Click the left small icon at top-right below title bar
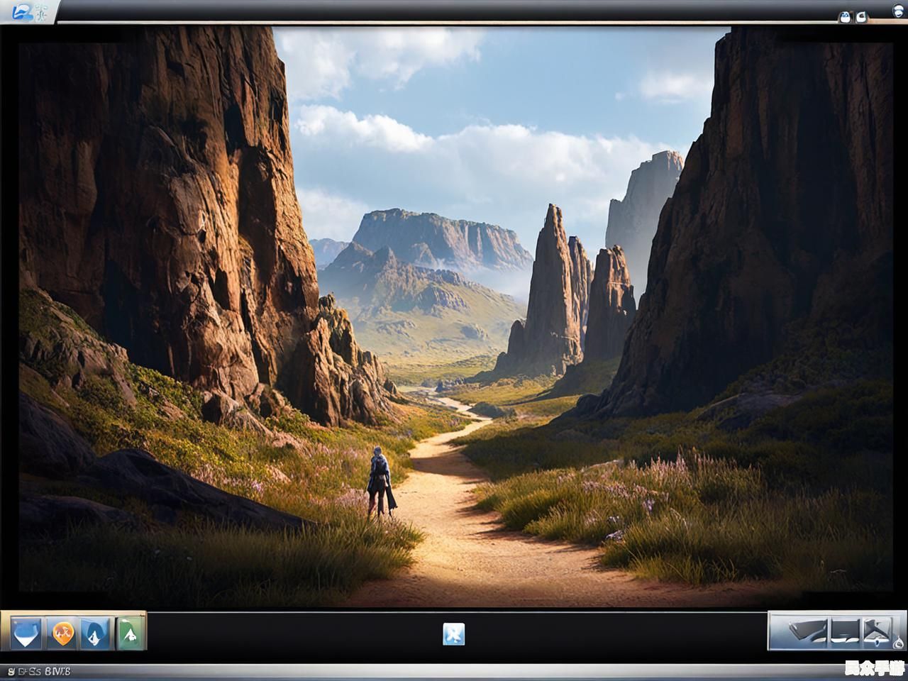 [845, 18]
